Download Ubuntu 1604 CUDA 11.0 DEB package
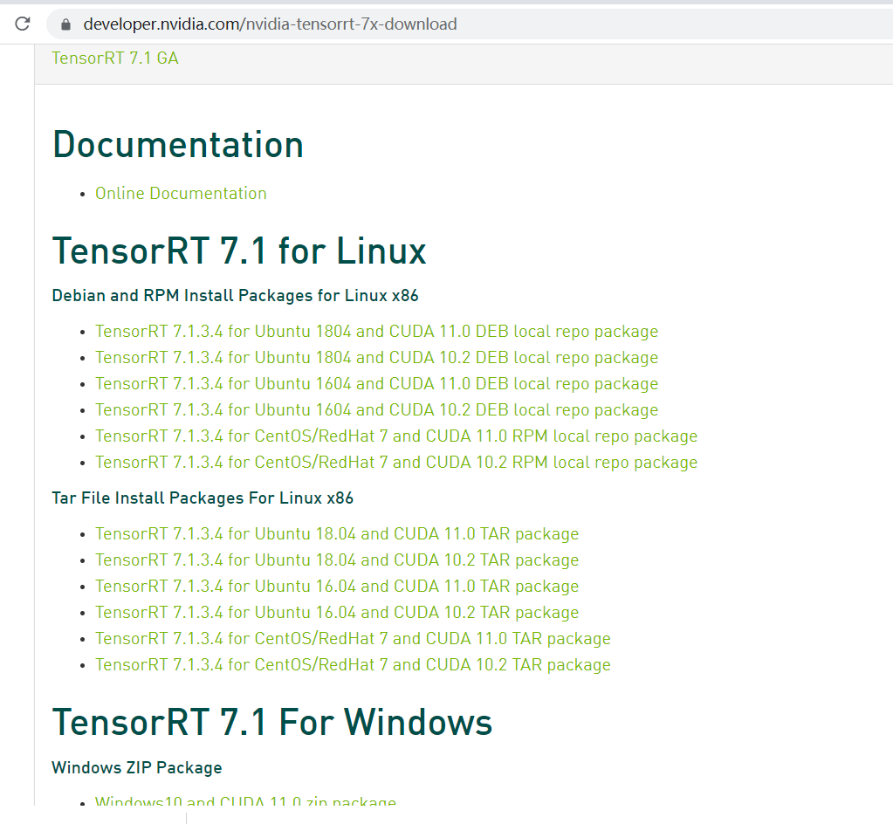Screen dimensions: 893x824 point(376,384)
